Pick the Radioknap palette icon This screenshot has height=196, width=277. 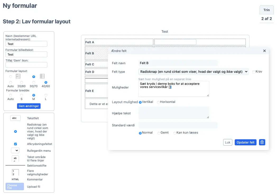pyautogui.click(x=16, y=131)
